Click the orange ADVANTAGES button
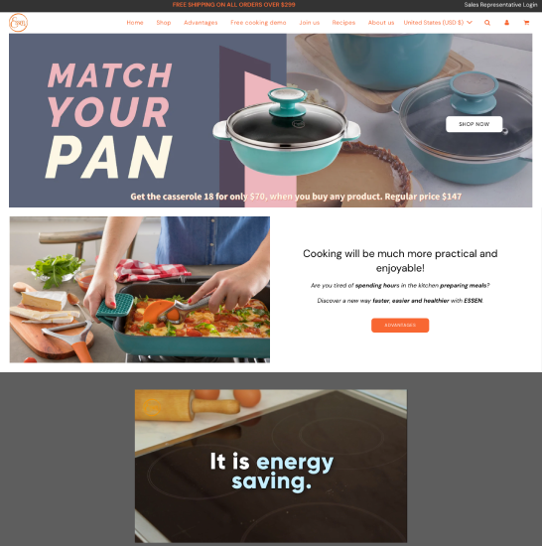This screenshot has width=542, height=546. [400, 326]
